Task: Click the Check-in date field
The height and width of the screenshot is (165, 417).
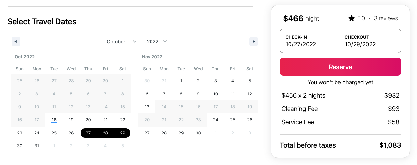Action: click(x=309, y=41)
